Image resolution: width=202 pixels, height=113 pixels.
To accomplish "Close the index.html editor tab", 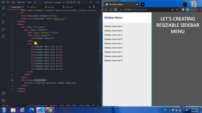I will point(23,7).
